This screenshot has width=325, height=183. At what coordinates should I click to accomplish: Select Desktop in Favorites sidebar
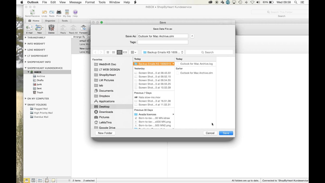coord(112,106)
